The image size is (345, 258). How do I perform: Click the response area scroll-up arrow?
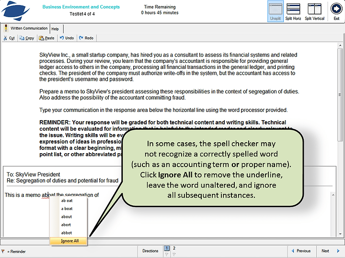point(333,194)
